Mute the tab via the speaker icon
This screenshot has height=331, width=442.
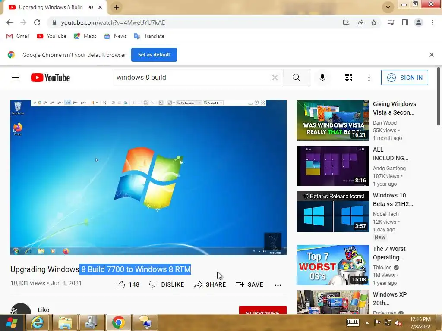click(91, 7)
